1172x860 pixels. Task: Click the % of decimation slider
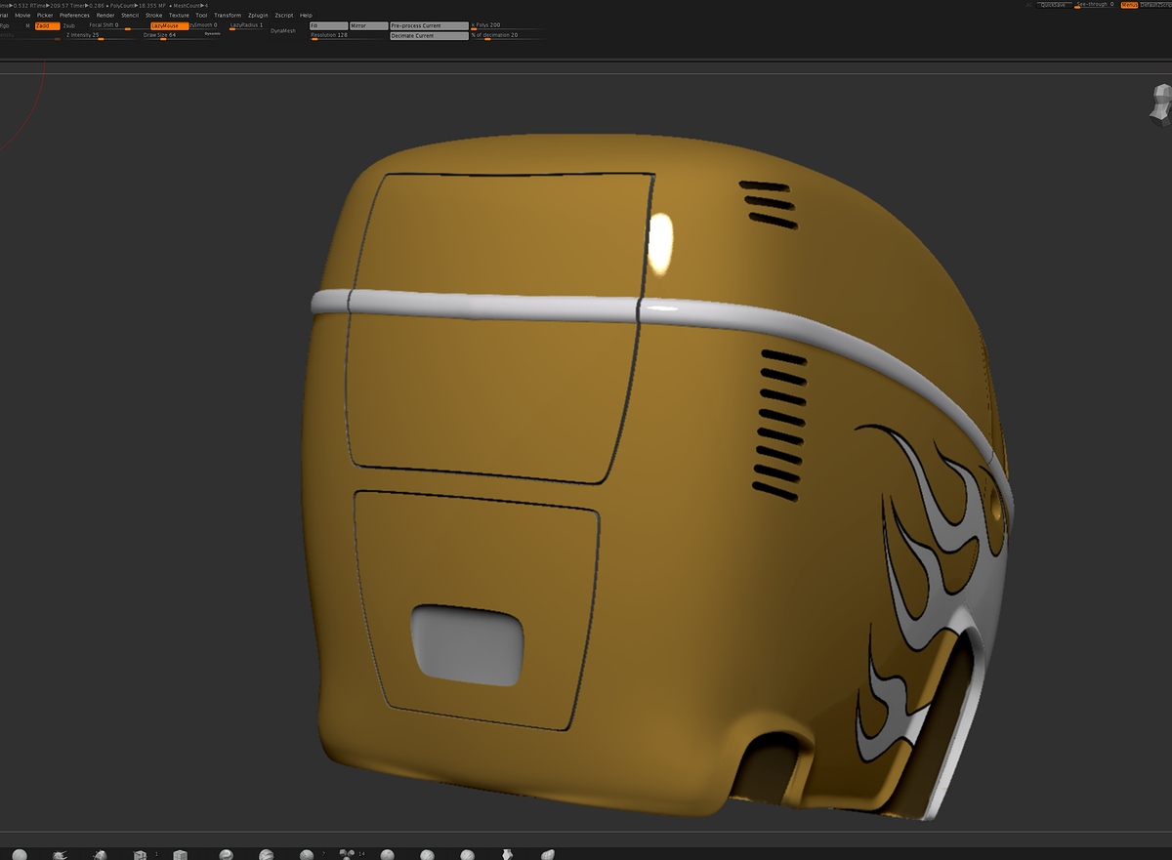[508, 35]
